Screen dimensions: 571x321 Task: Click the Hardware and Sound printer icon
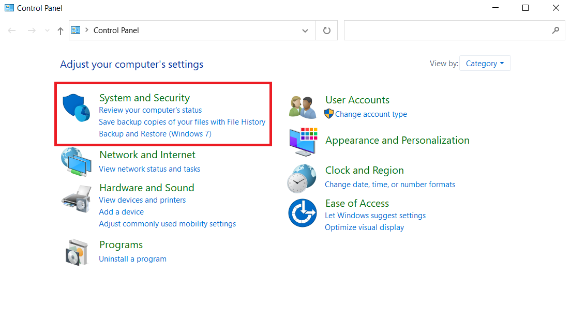point(77,198)
